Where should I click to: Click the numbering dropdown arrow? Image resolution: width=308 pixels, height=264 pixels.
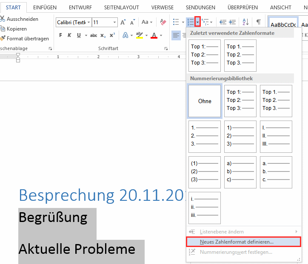[198, 22]
